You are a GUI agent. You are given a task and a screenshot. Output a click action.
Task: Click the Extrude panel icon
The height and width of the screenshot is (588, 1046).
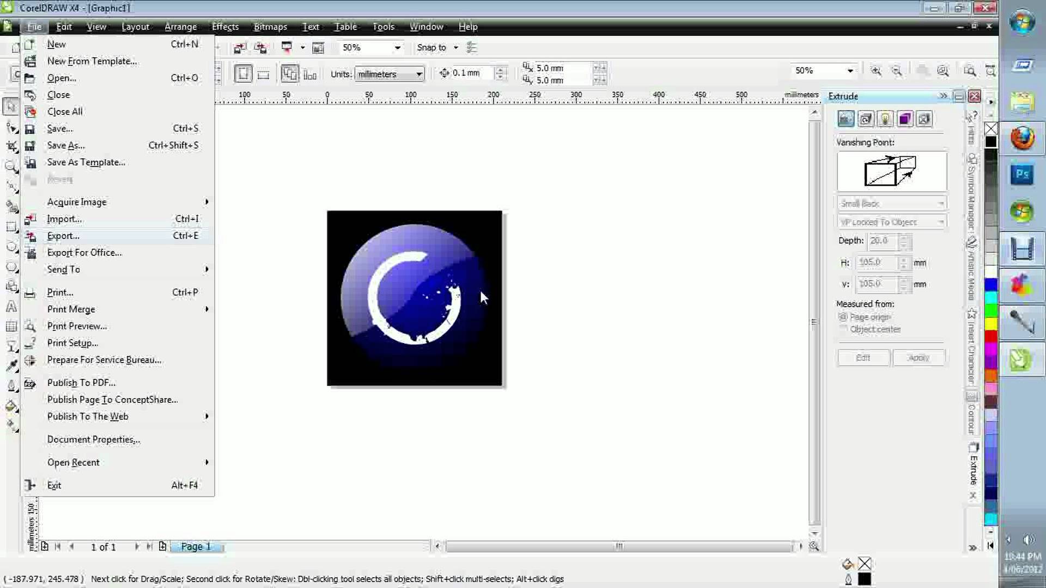[846, 119]
